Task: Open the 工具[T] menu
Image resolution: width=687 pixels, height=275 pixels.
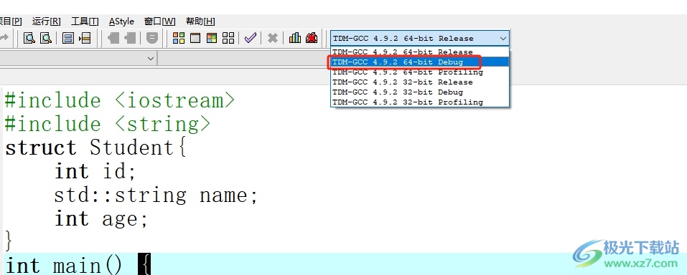Action: 85,21
